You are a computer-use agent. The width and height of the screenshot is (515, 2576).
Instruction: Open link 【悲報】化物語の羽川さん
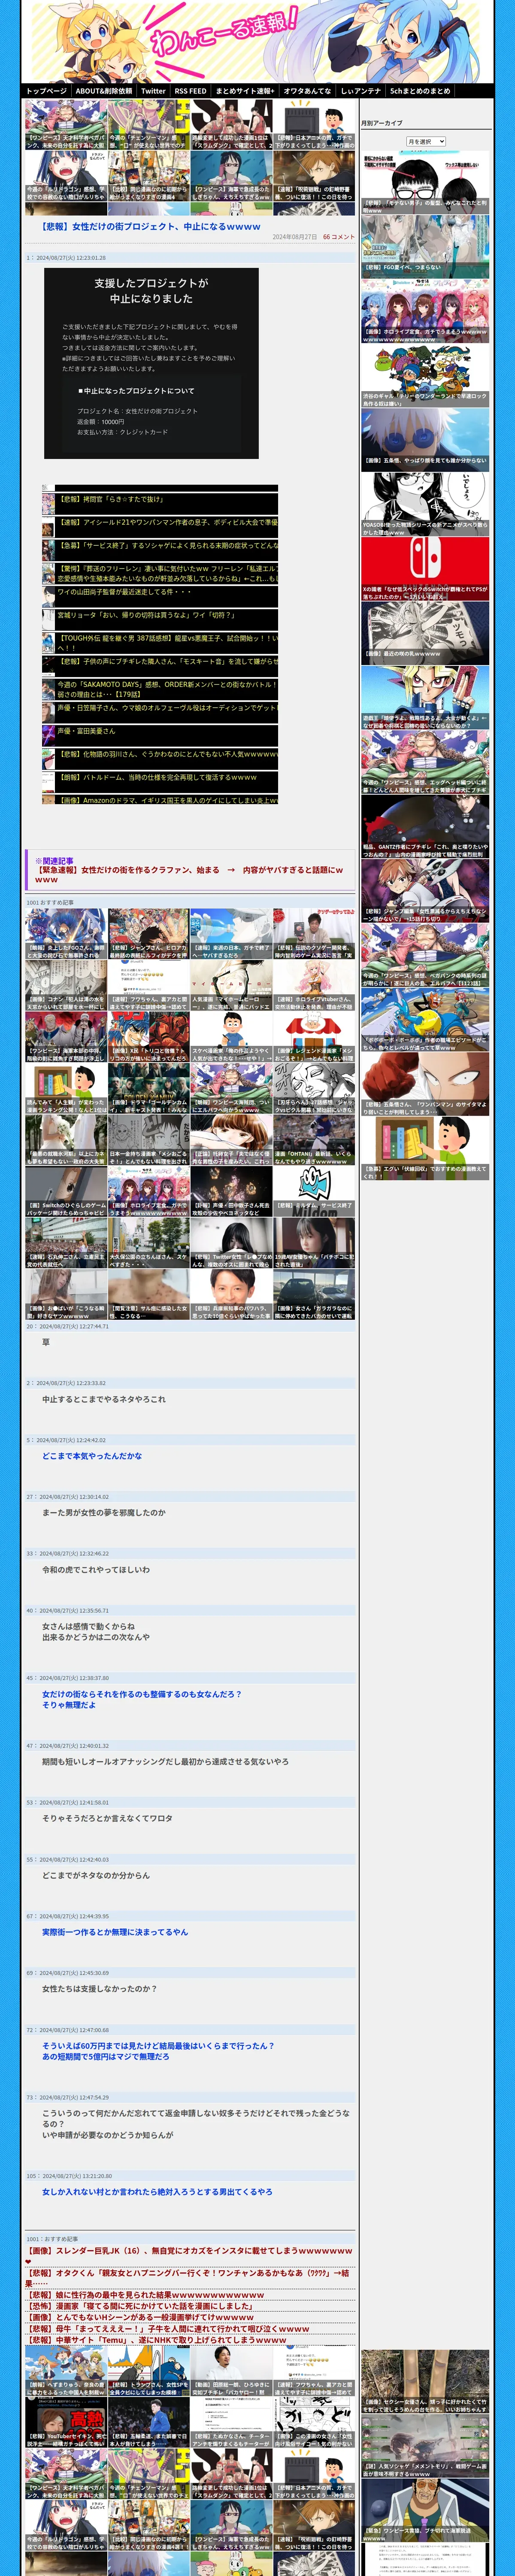(167, 754)
